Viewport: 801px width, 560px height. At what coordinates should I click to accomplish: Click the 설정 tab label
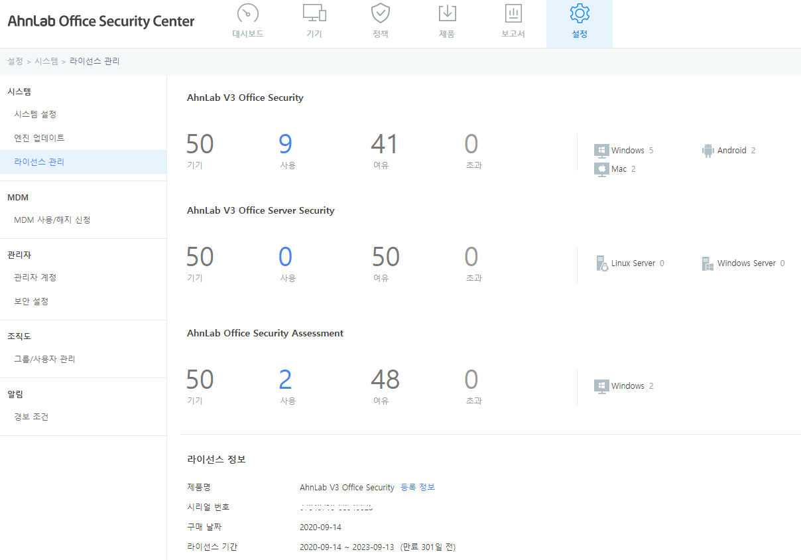tap(580, 34)
